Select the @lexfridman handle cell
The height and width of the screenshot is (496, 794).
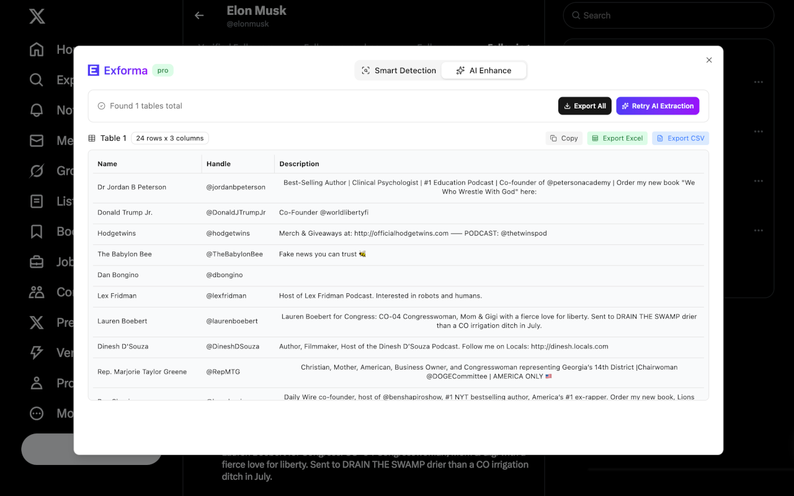[238, 296]
